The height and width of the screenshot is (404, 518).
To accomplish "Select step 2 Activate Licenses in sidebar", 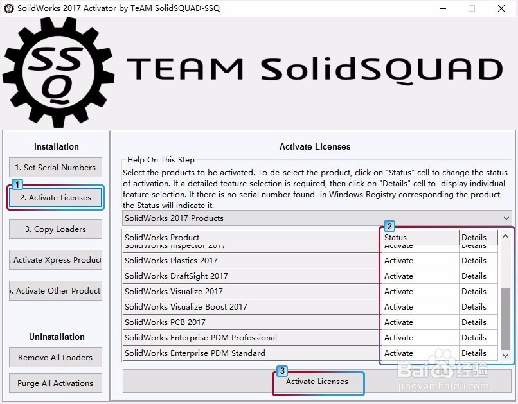I will pos(55,198).
